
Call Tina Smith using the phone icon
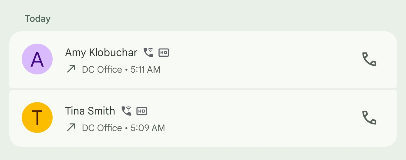(369, 118)
